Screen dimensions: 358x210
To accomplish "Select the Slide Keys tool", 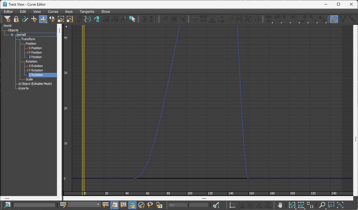I will [x=52, y=19].
